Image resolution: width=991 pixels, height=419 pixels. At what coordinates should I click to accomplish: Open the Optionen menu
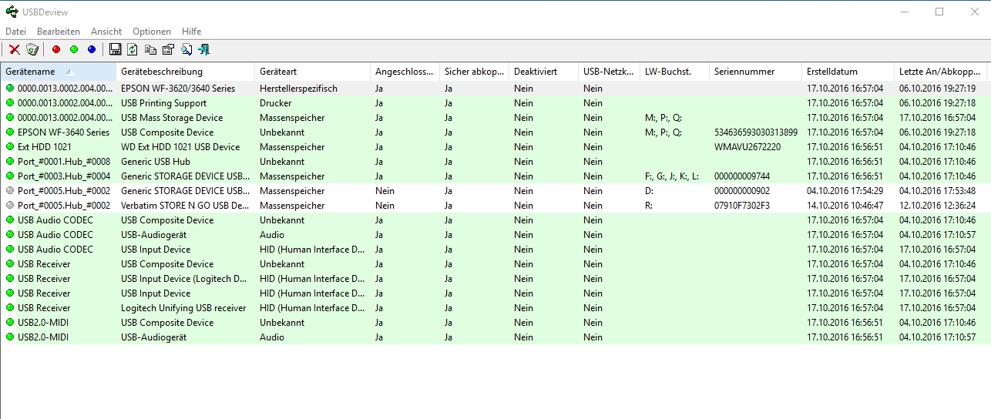(152, 32)
